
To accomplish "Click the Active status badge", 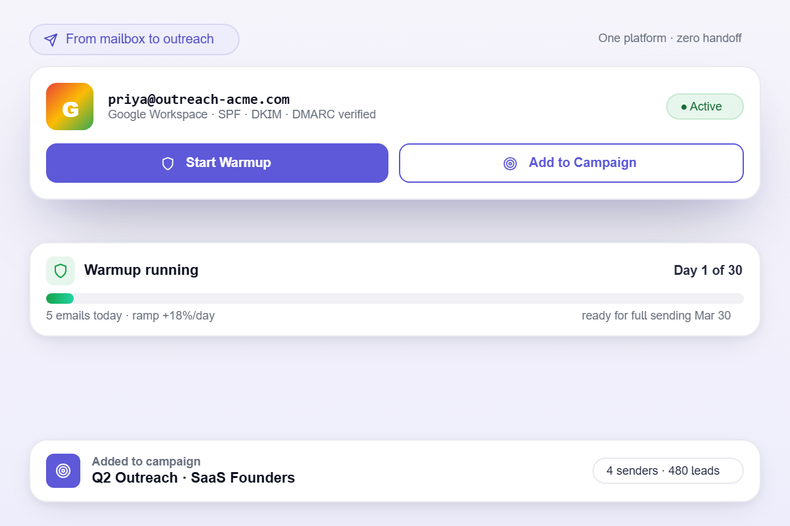I will tap(705, 107).
